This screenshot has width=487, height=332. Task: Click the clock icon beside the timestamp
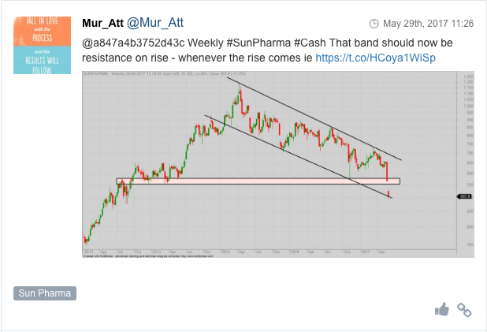pos(374,24)
